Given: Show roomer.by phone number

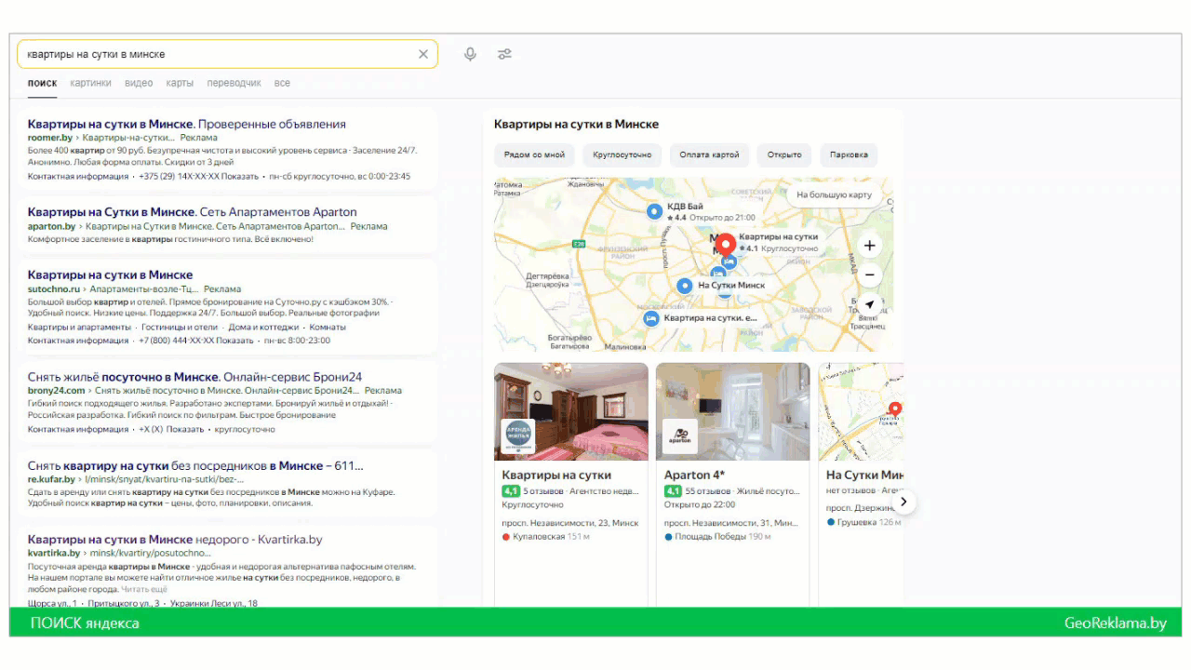Looking at the screenshot, I should [x=240, y=176].
